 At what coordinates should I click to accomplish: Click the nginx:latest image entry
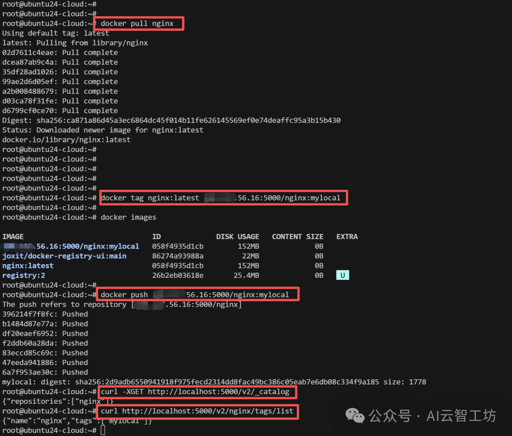click(27, 265)
